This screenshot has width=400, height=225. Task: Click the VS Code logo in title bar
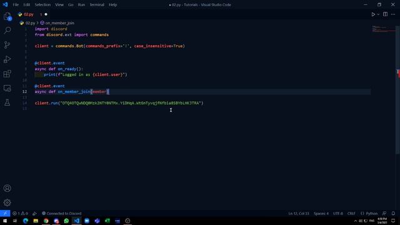(x=5, y=4)
